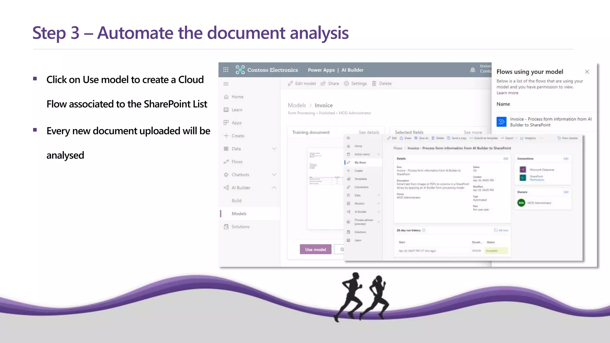Click the Models breadcrumb link

tap(297, 105)
